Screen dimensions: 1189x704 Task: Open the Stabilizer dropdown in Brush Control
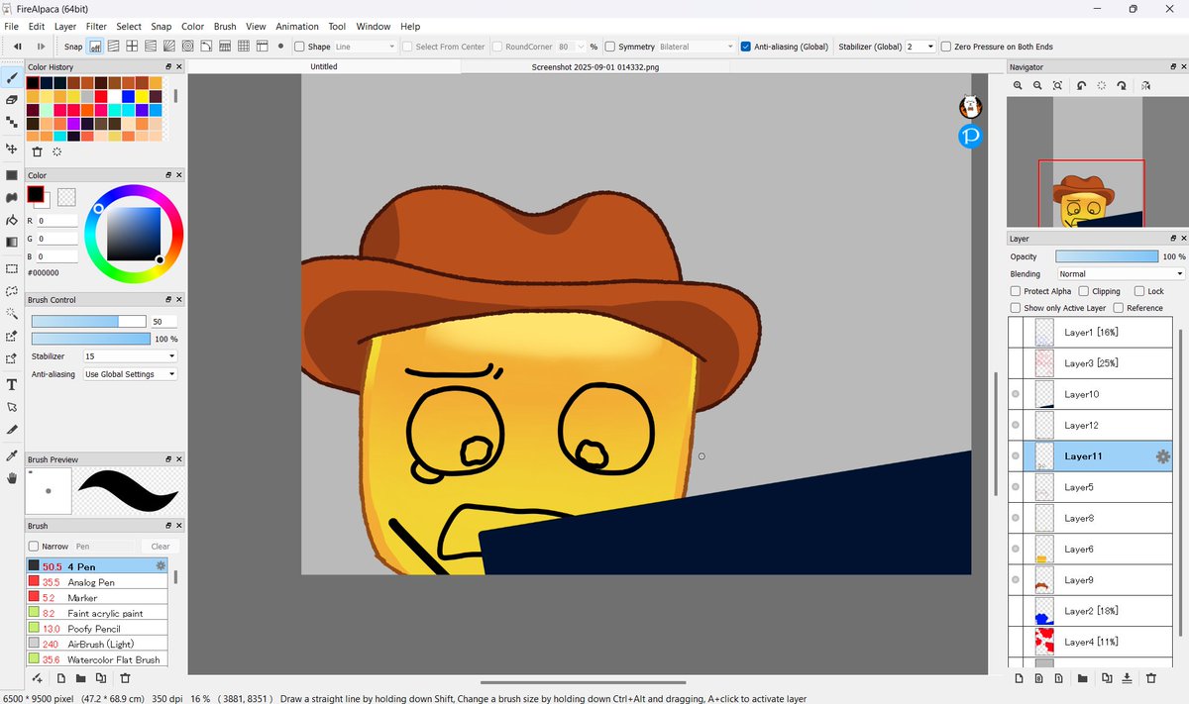pos(130,355)
